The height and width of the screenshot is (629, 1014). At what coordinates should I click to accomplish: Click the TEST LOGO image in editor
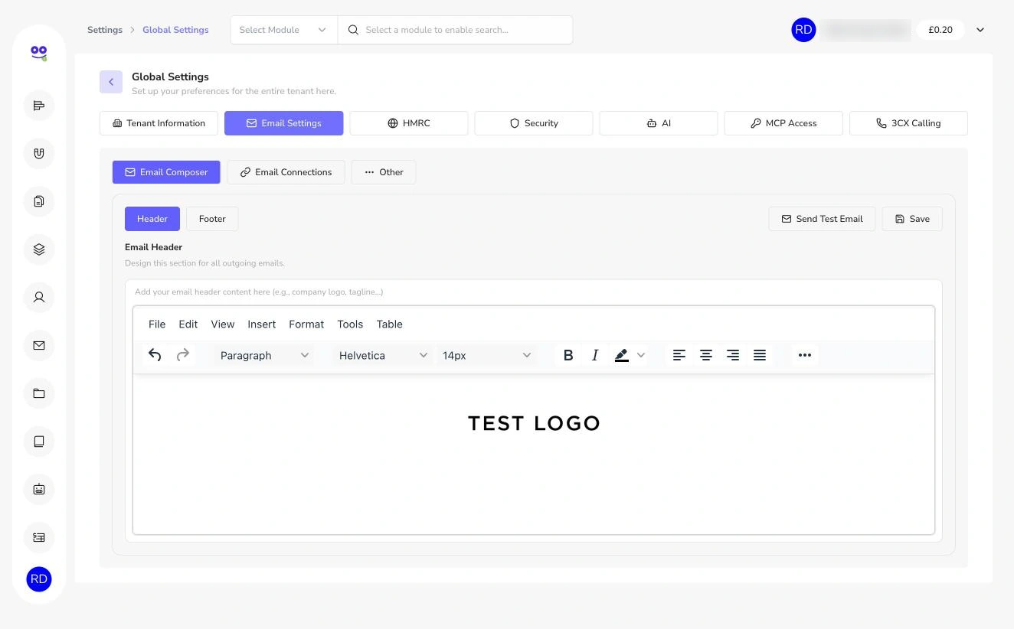[x=534, y=423]
